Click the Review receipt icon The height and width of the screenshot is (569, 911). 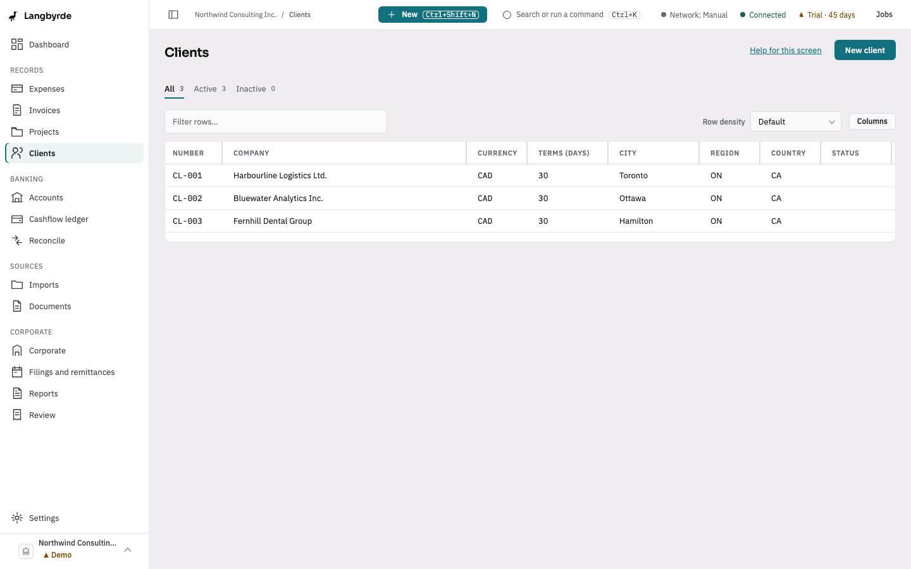17,415
